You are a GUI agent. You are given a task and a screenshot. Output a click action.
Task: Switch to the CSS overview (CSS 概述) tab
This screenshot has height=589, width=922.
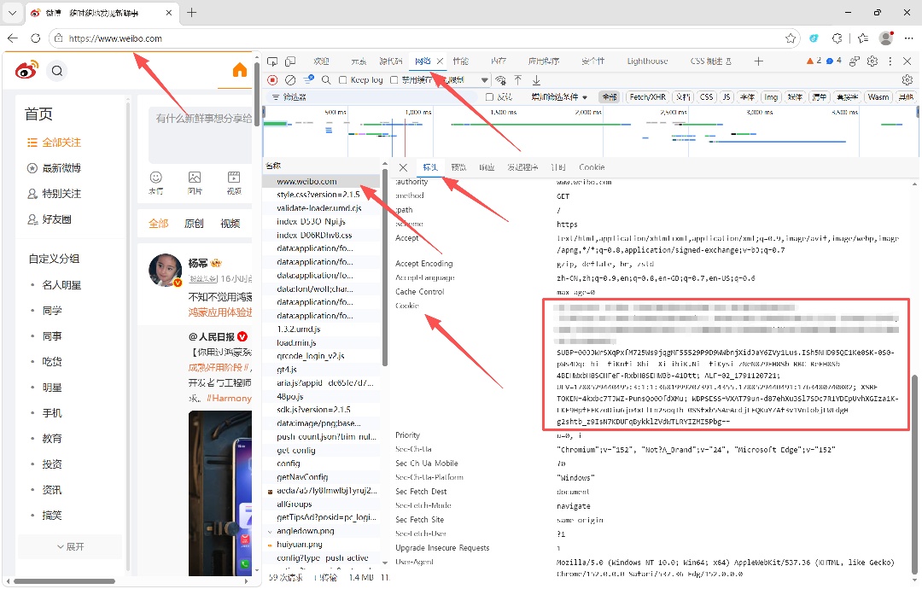711,61
